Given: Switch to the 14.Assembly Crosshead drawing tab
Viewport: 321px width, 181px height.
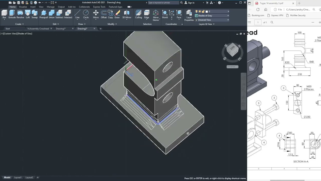Looking at the screenshot, I should (38, 29).
